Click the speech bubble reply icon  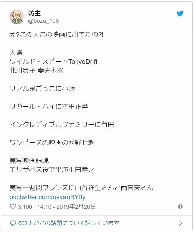13,223
